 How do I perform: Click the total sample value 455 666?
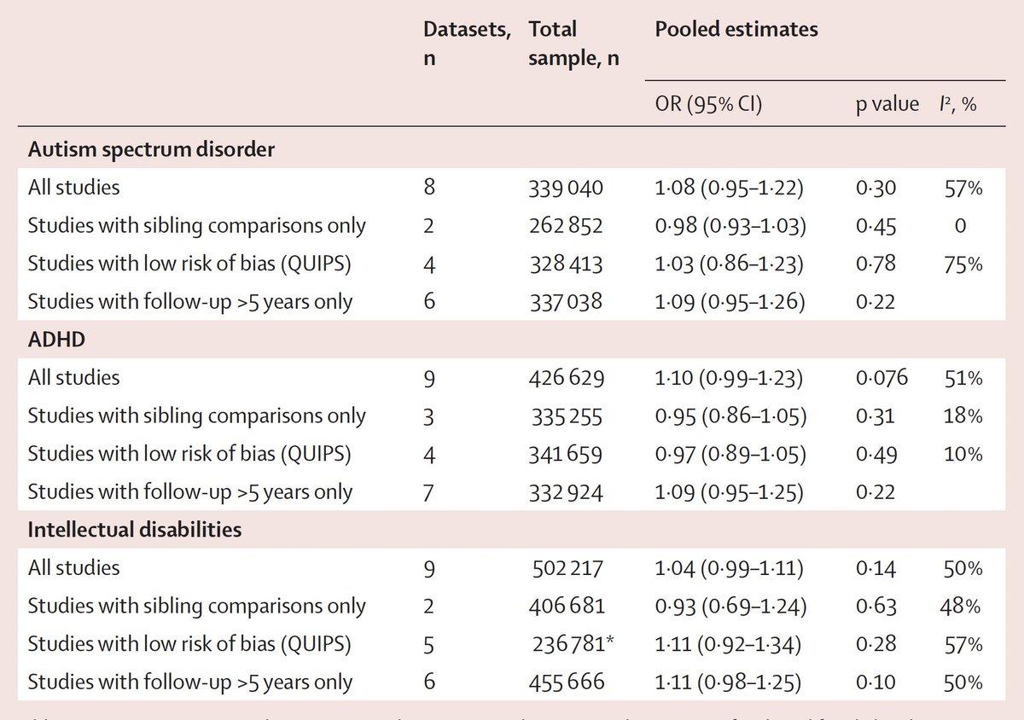(x=566, y=682)
